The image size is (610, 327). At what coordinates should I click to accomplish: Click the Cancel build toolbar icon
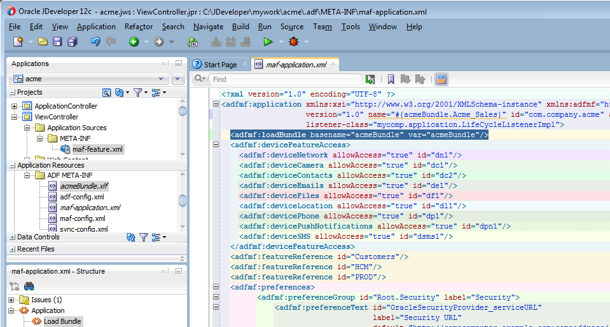tap(246, 41)
